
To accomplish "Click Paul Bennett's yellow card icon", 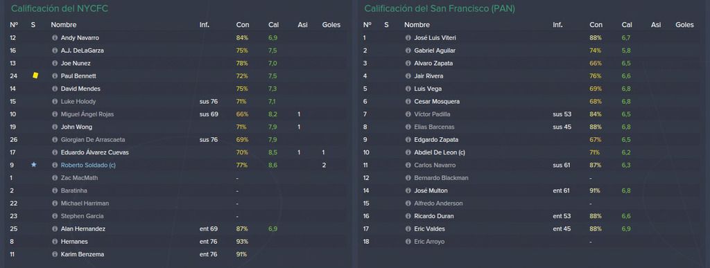I will click(x=35, y=76).
